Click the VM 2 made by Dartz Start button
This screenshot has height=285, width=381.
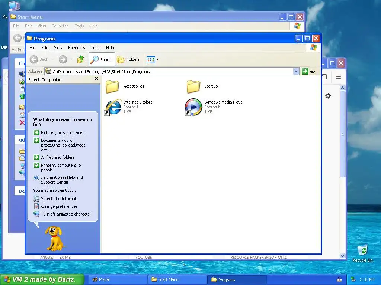(42, 279)
